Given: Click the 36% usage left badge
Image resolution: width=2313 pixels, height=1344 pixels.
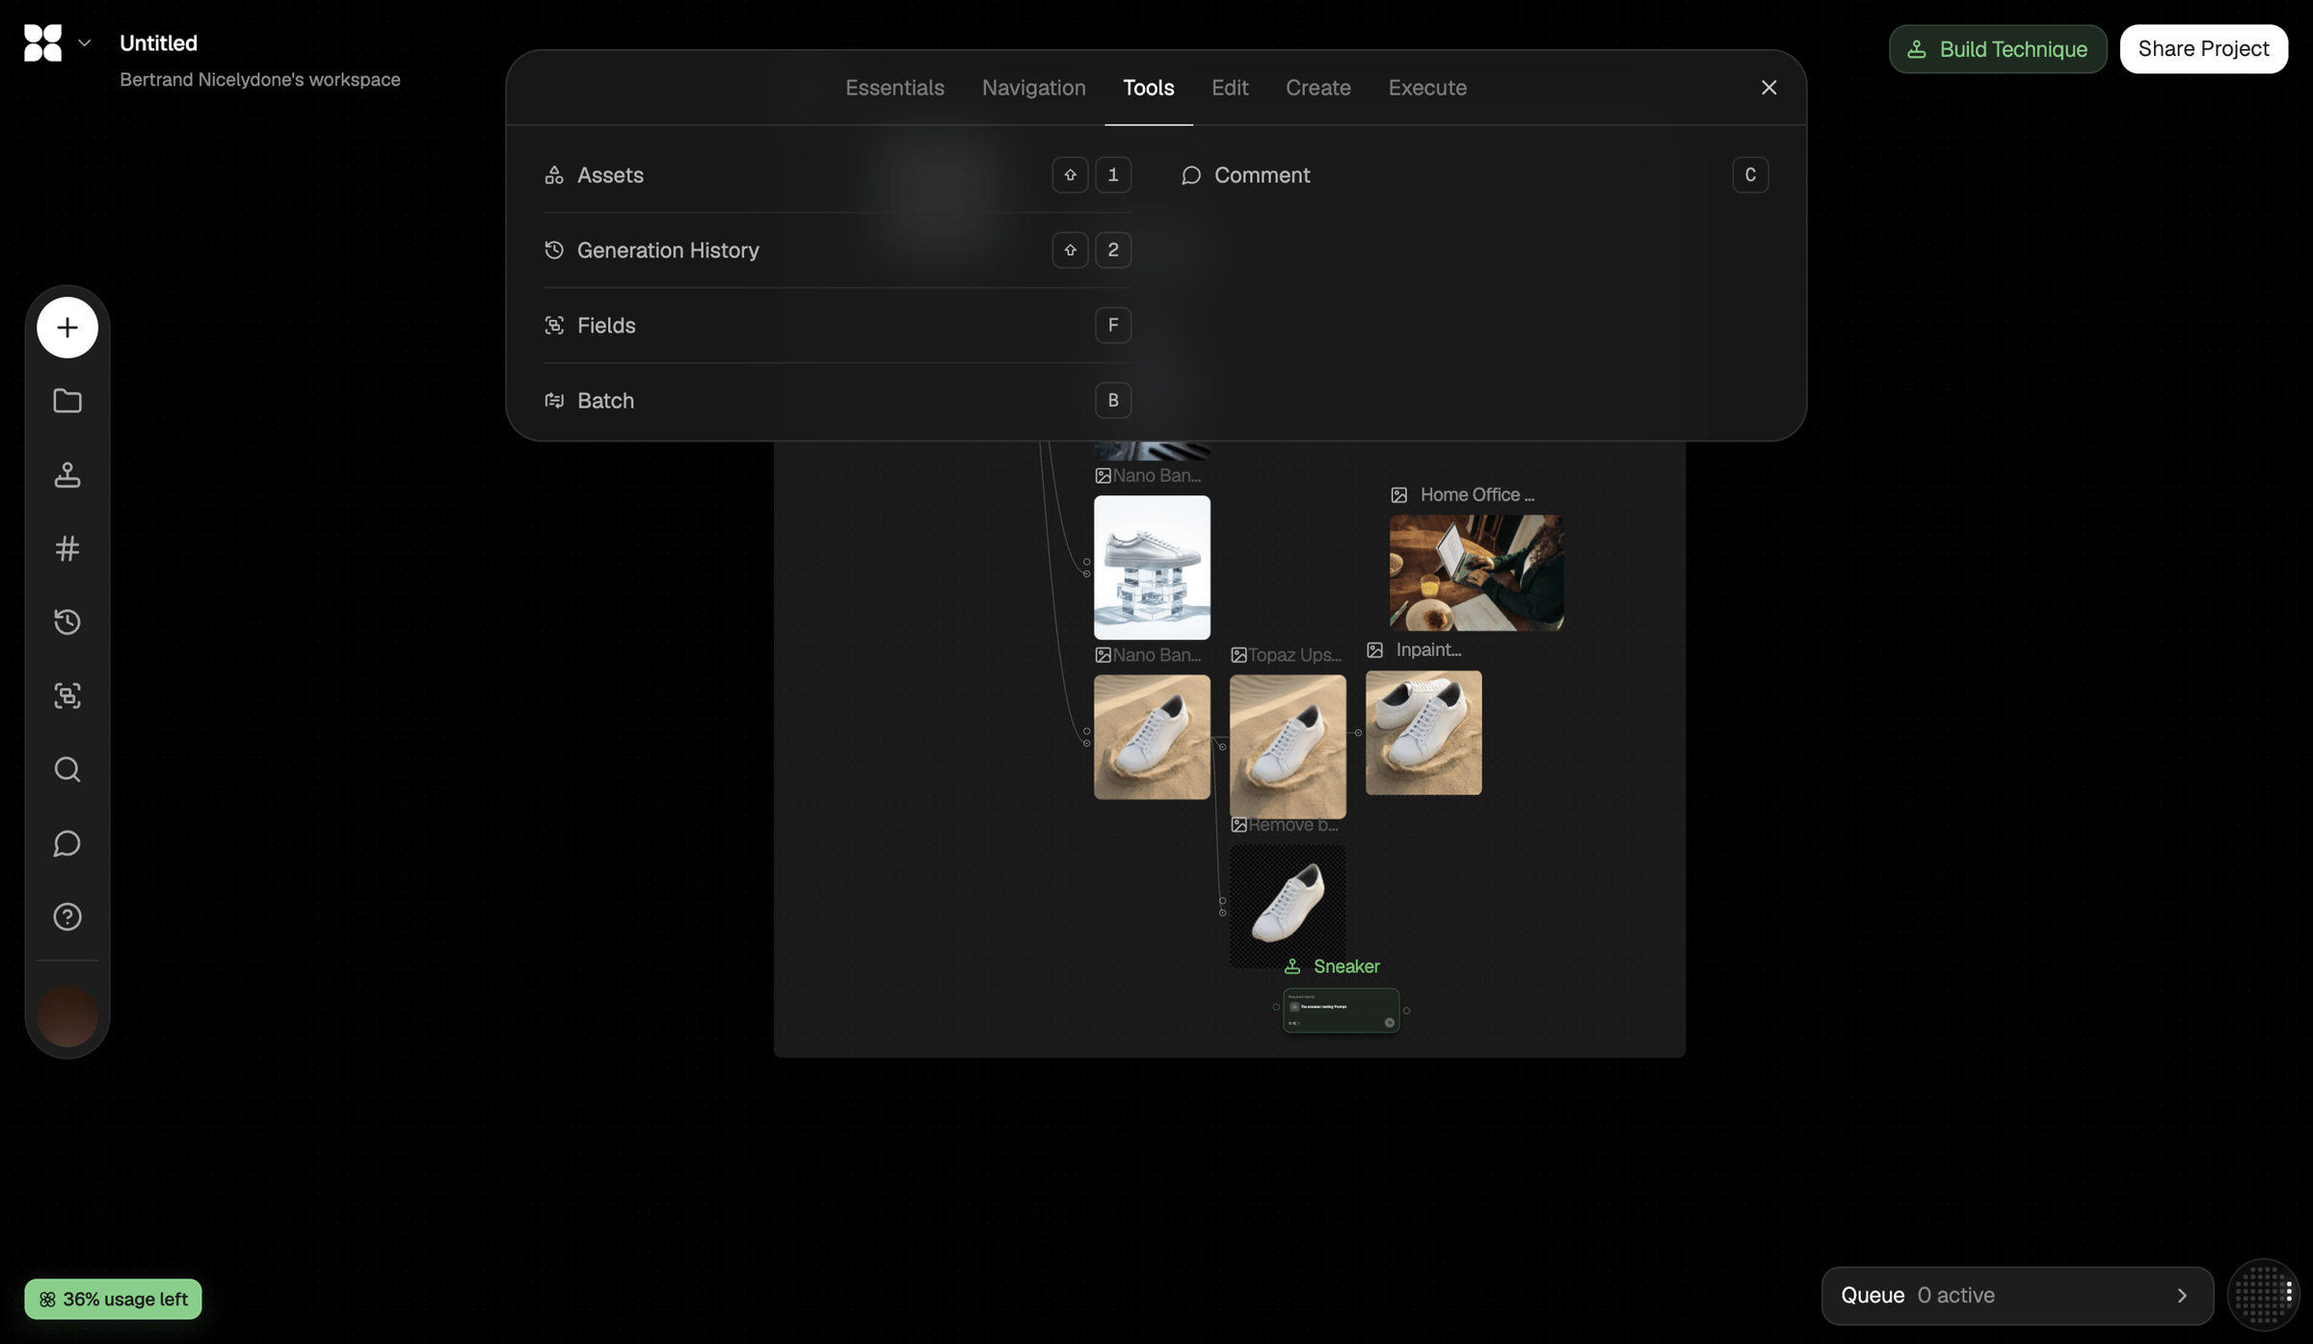Looking at the screenshot, I should (x=113, y=1299).
